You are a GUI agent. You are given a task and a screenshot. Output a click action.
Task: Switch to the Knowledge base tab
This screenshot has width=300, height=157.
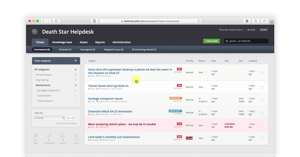[62, 42]
